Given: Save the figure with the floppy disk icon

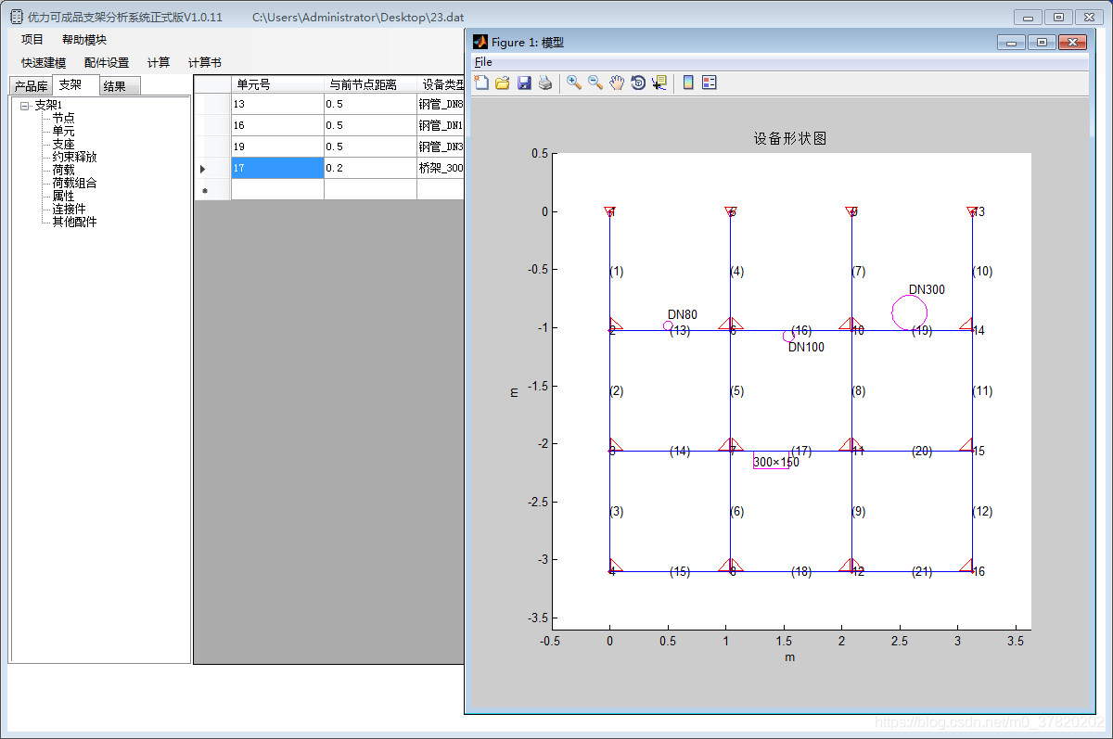Looking at the screenshot, I should tap(524, 83).
